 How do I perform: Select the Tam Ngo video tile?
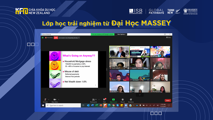(160, 51)
